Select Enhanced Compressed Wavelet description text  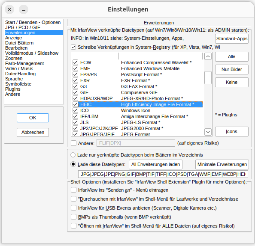click(156, 62)
